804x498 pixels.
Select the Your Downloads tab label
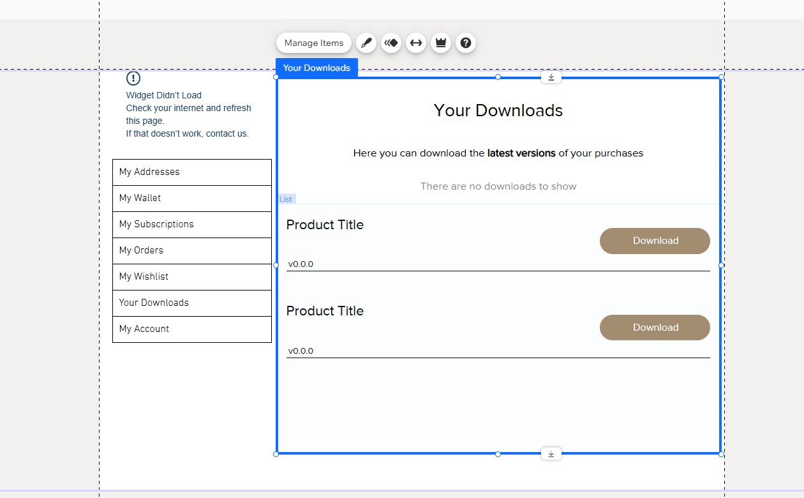pos(316,68)
